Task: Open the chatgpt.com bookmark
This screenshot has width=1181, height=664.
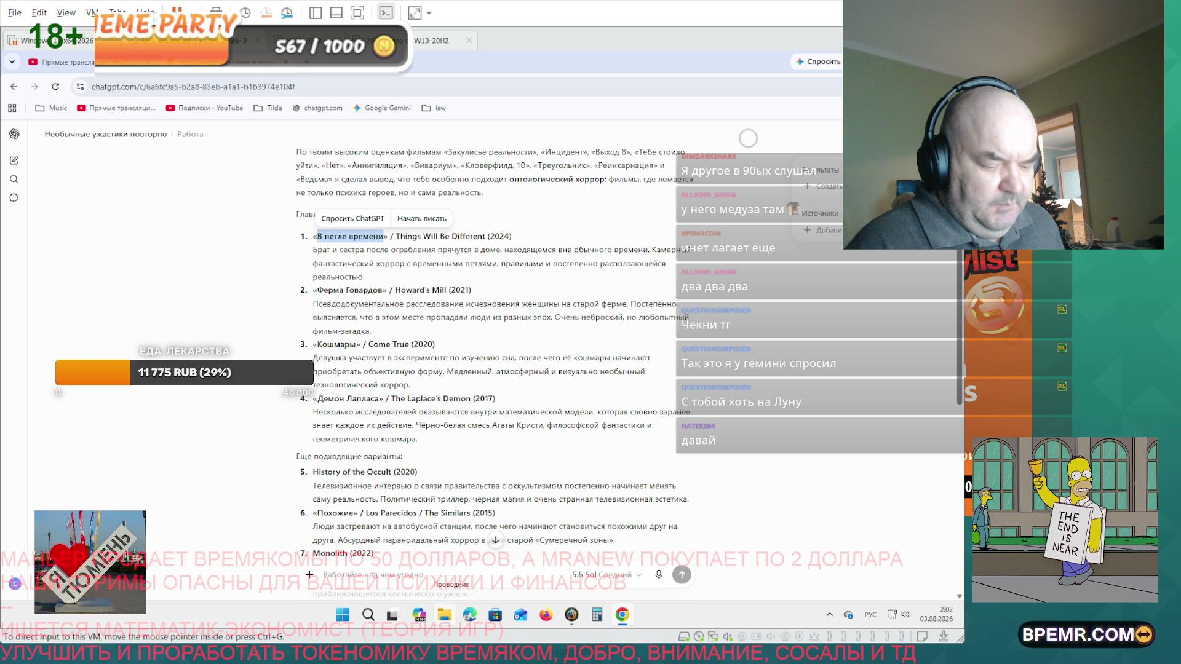Action: (x=317, y=108)
